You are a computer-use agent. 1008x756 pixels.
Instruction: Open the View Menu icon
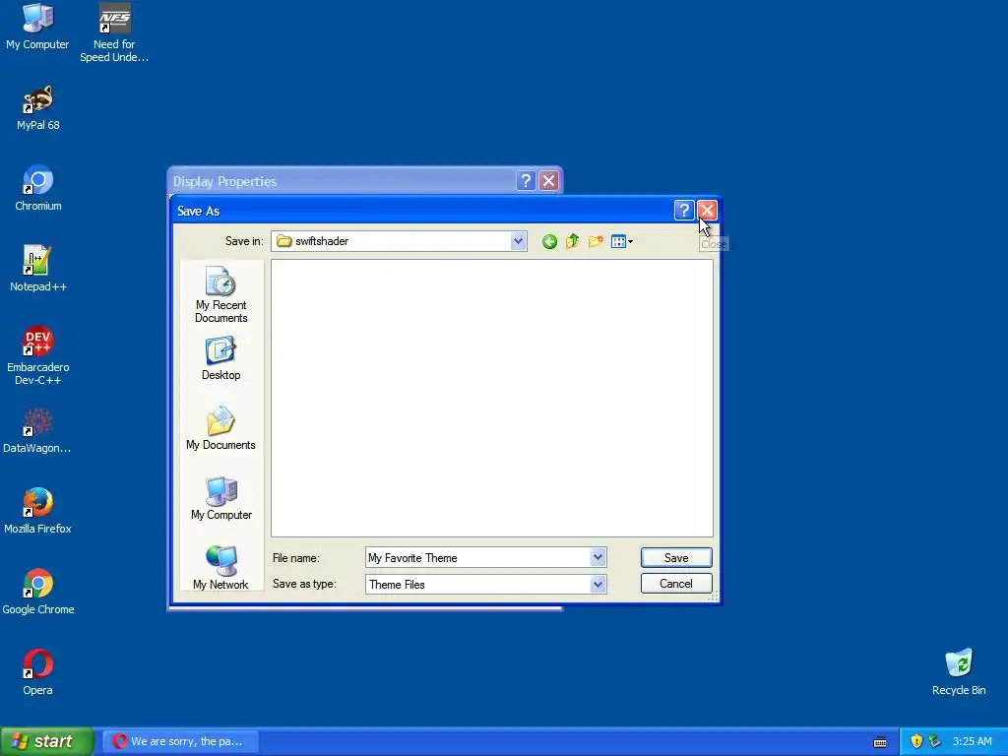click(x=622, y=242)
